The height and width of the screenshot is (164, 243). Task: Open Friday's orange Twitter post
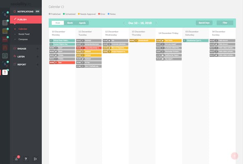pyautogui.click(x=169, y=40)
